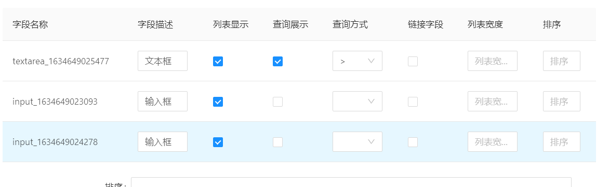Open 查询方式 dropdown showing ">" value
Screen dimensions: 609x187
(358, 61)
